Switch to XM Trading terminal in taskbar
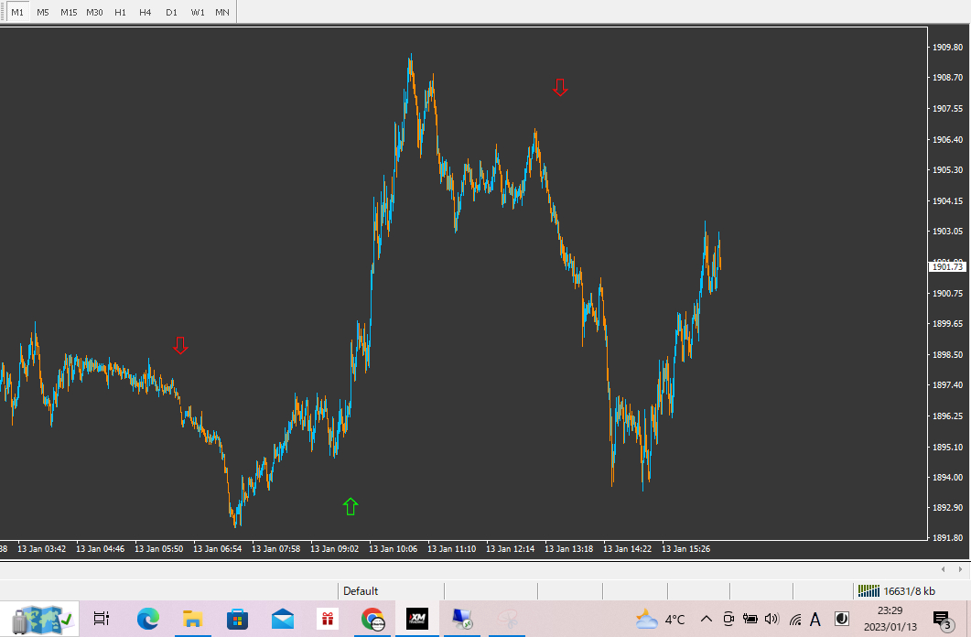 (417, 619)
